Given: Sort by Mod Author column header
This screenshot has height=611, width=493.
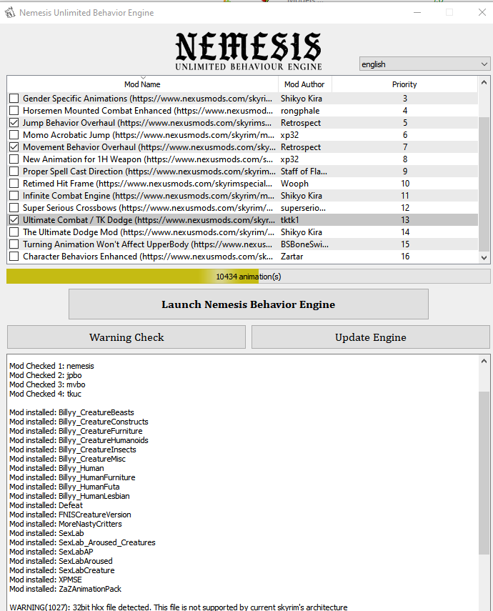Looking at the screenshot, I should (x=304, y=84).
